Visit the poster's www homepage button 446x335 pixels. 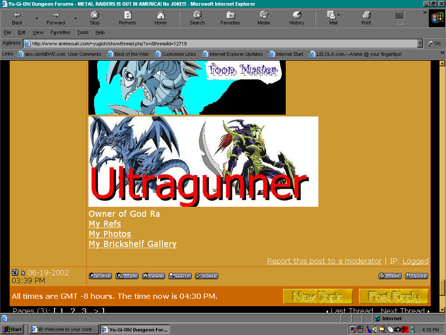tap(153, 276)
